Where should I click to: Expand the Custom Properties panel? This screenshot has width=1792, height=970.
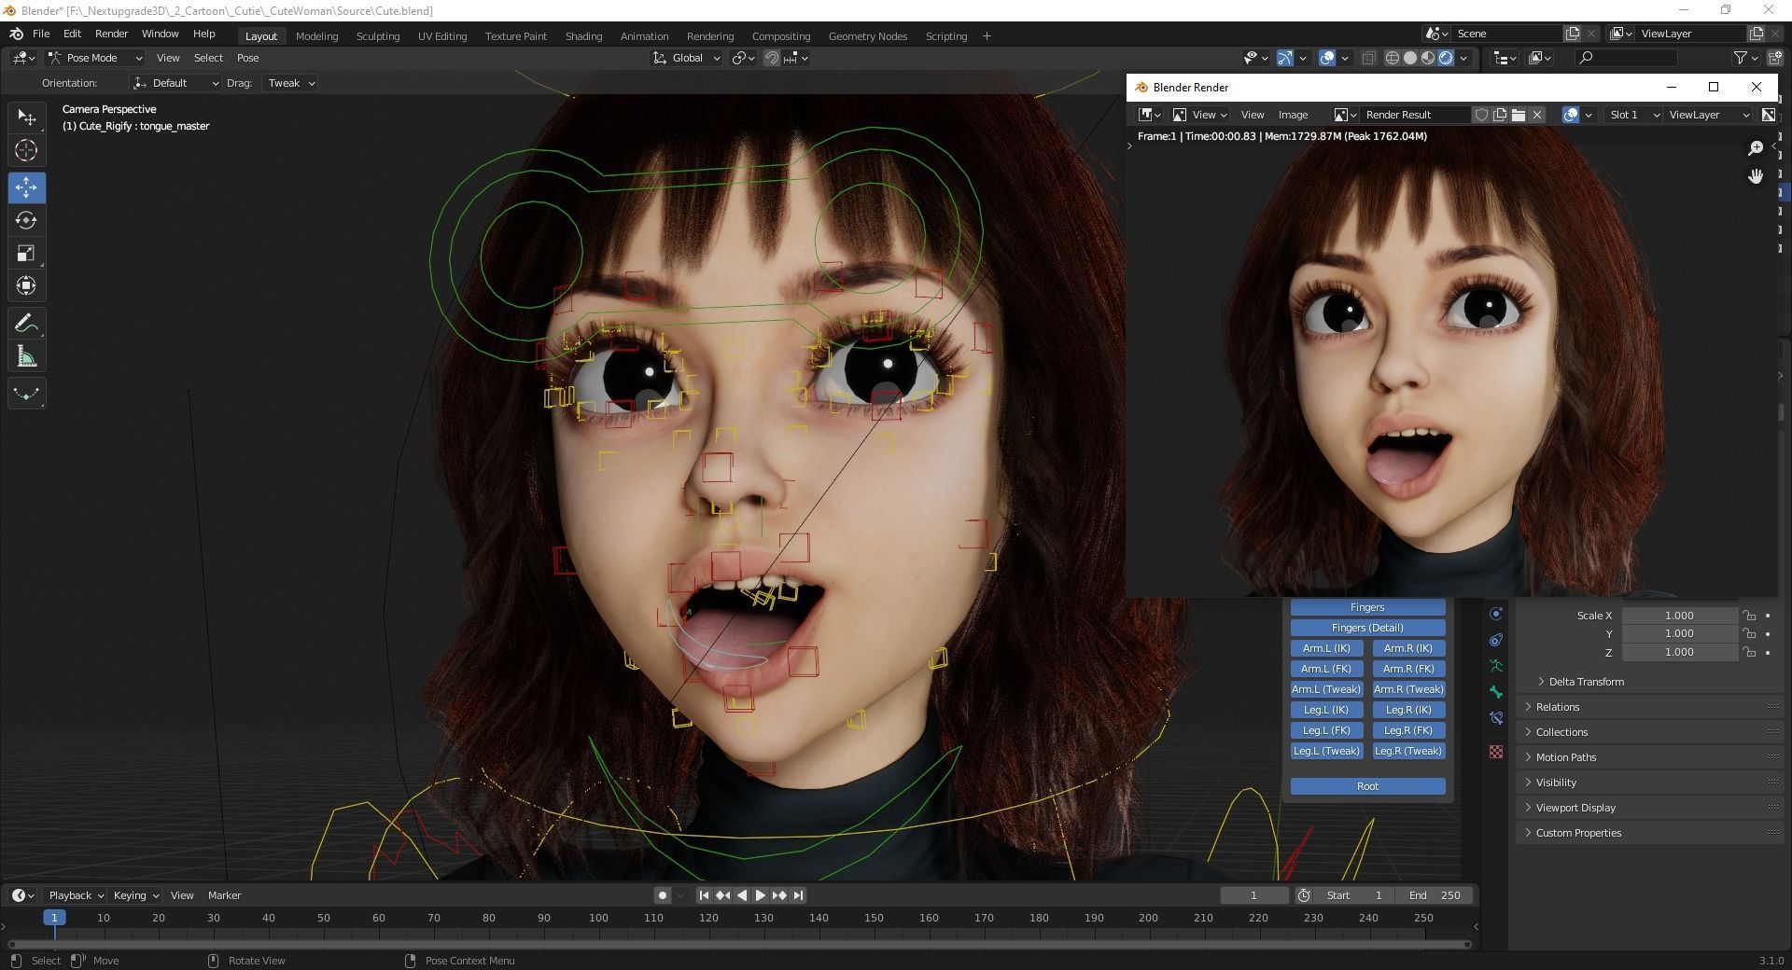tap(1650, 833)
